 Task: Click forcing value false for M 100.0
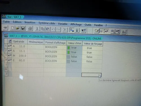(x=92, y=57)
